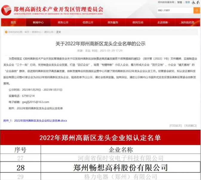Open the 郑州政务服务网 link
Screen dimensions: 201x180
coord(166,2)
